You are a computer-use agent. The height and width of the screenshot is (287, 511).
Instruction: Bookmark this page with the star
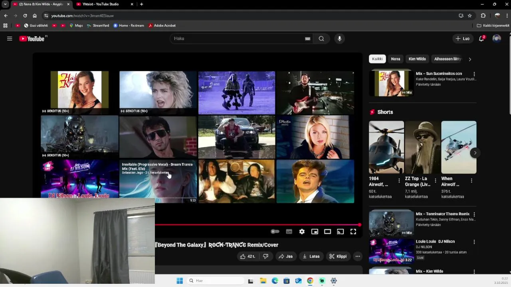coord(470,16)
